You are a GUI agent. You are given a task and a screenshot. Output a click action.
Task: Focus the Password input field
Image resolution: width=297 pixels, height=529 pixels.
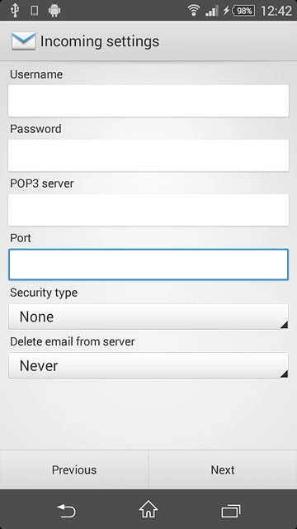[x=148, y=155]
